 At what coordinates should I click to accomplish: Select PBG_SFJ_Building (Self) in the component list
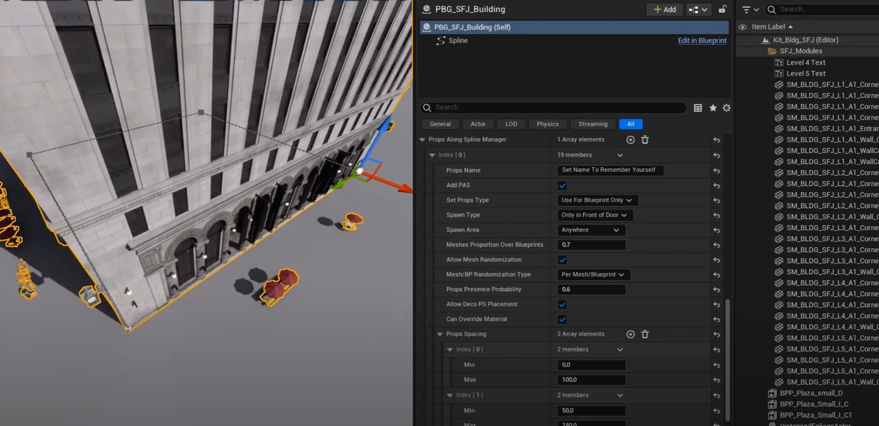pyautogui.click(x=574, y=27)
